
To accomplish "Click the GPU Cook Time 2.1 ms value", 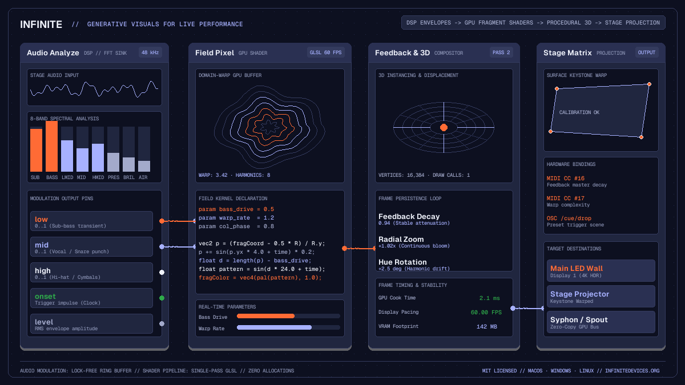I will (x=489, y=298).
